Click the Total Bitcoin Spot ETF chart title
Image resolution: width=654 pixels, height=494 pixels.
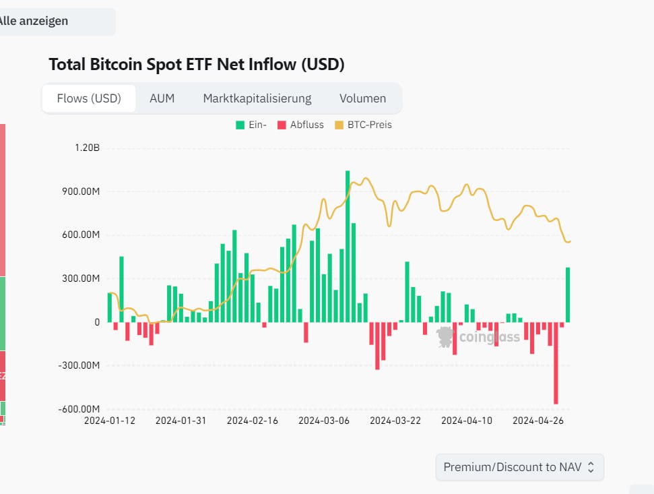click(x=197, y=65)
